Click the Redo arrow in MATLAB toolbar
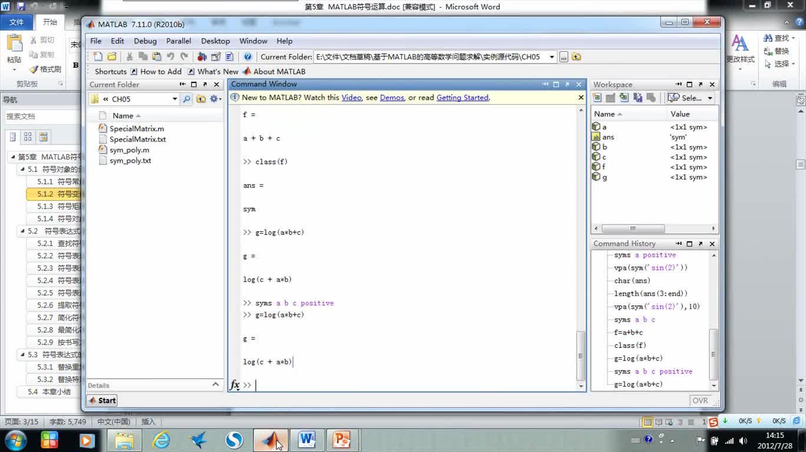 (184, 57)
